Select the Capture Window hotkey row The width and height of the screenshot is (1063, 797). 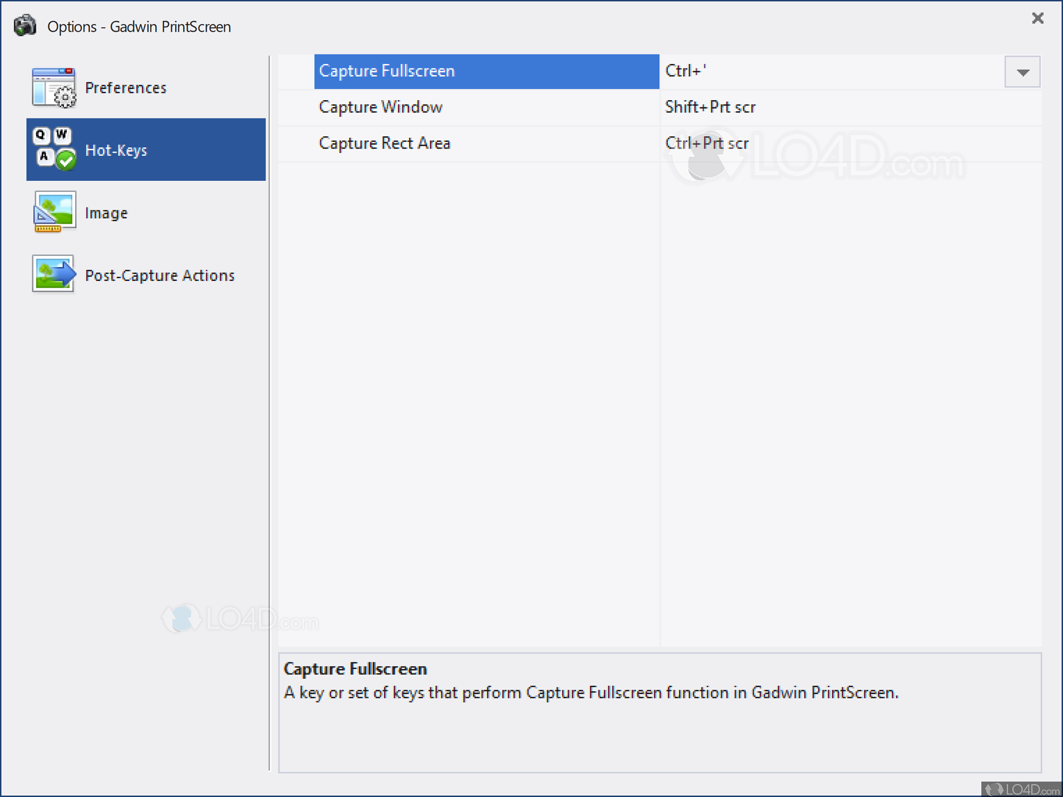[x=380, y=107]
